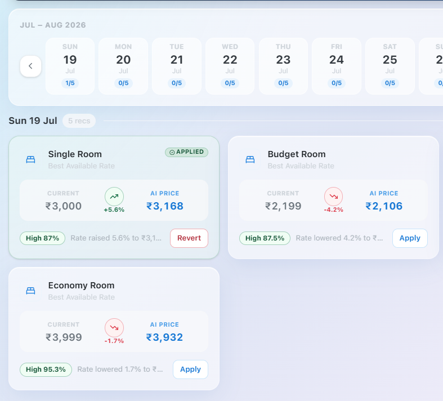Click the Single Room AI price ₹3,168
Screen dimensions: 443x401
click(x=165, y=206)
